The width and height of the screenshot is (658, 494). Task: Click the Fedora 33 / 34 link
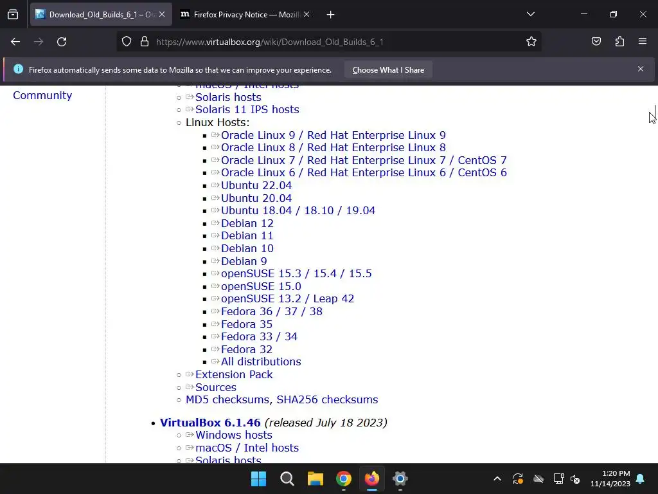pos(259,336)
